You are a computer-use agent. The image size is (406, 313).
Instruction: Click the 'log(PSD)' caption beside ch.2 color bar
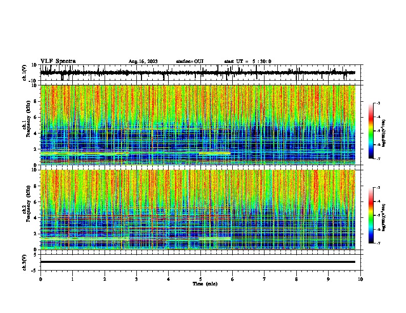(x=384, y=217)
